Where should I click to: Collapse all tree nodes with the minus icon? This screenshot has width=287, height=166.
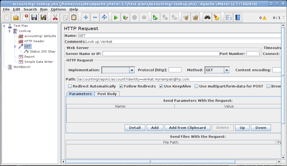click(x=95, y=18)
